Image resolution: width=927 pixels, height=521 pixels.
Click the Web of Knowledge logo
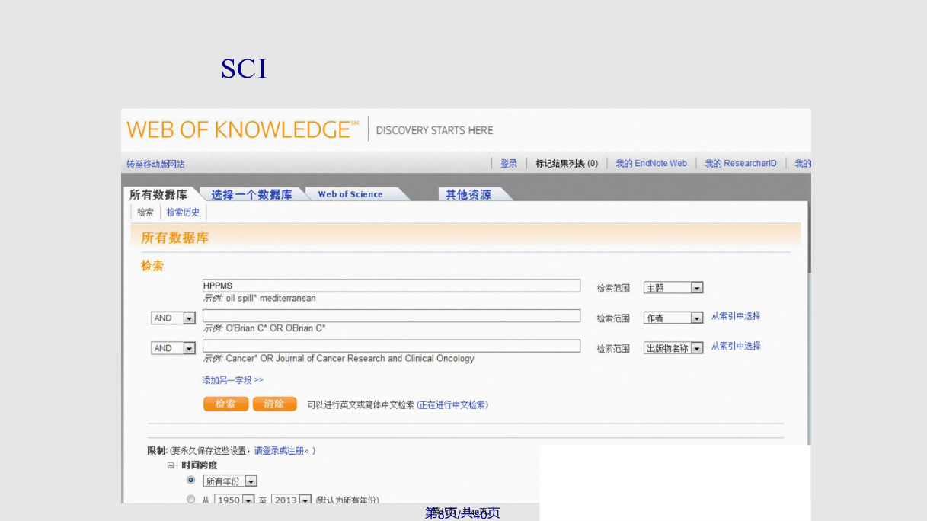click(x=242, y=129)
